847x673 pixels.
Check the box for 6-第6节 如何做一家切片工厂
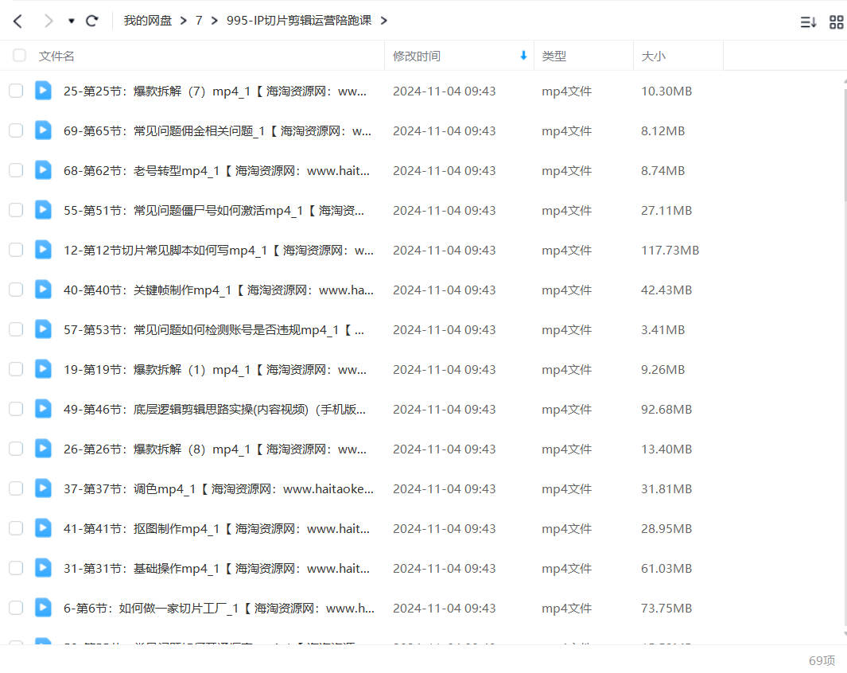point(16,609)
